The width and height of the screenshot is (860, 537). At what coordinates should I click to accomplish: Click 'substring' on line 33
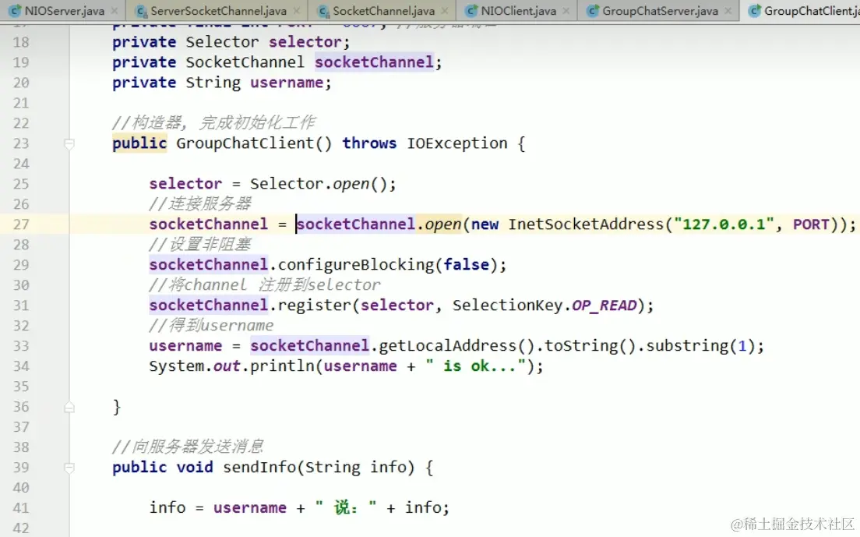[687, 346]
